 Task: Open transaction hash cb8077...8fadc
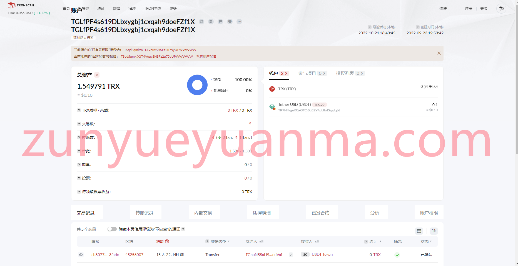105,255
